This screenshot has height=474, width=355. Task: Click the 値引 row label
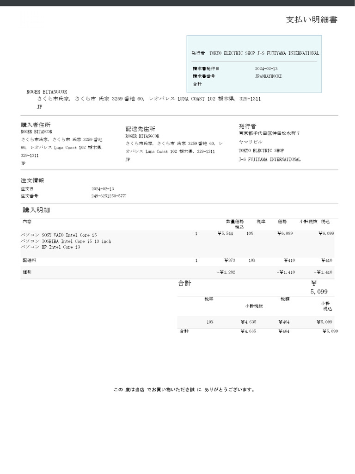[x=27, y=272]
